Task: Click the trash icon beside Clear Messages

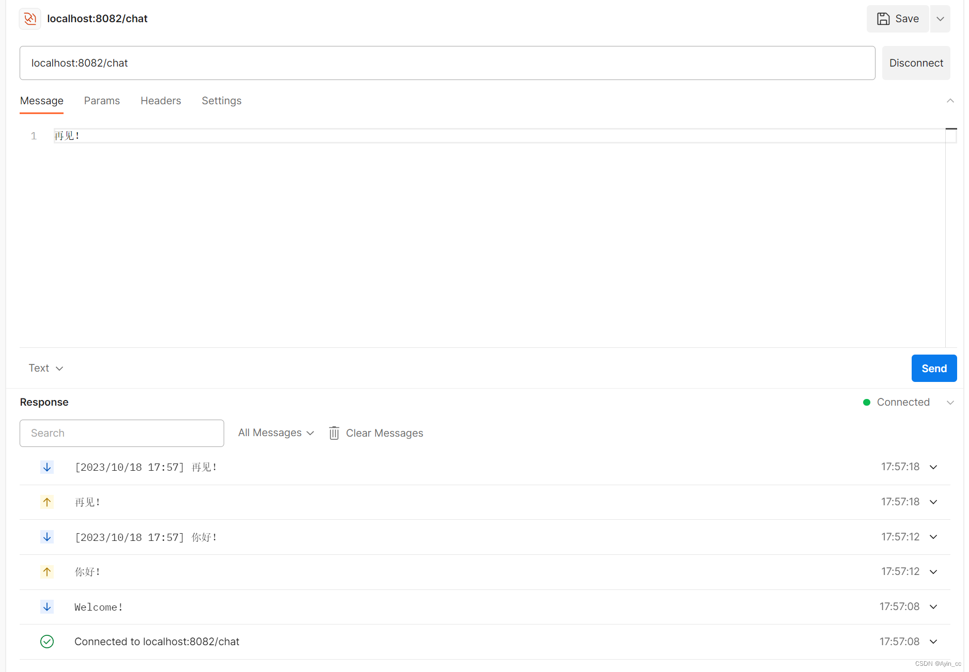Action: pos(334,433)
